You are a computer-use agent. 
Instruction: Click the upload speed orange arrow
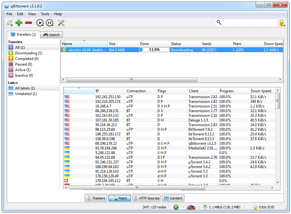point(255,207)
